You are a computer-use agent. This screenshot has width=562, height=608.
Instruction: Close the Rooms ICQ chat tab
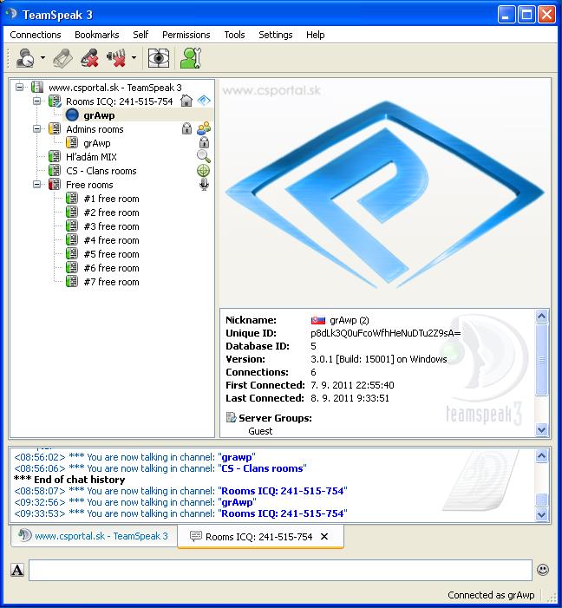pos(324,537)
